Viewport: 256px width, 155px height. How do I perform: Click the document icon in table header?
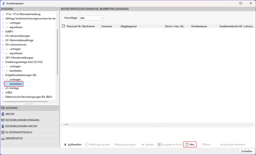[x=64, y=26]
